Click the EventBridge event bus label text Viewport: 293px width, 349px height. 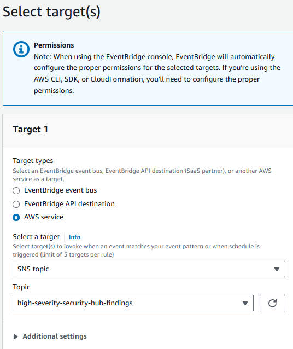tap(61, 190)
